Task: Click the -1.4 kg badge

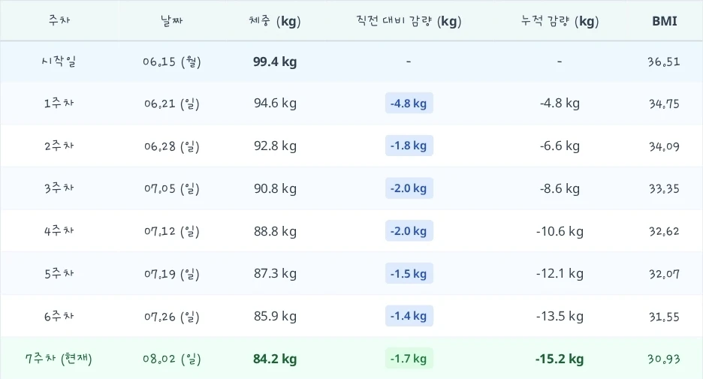Action: coord(409,316)
